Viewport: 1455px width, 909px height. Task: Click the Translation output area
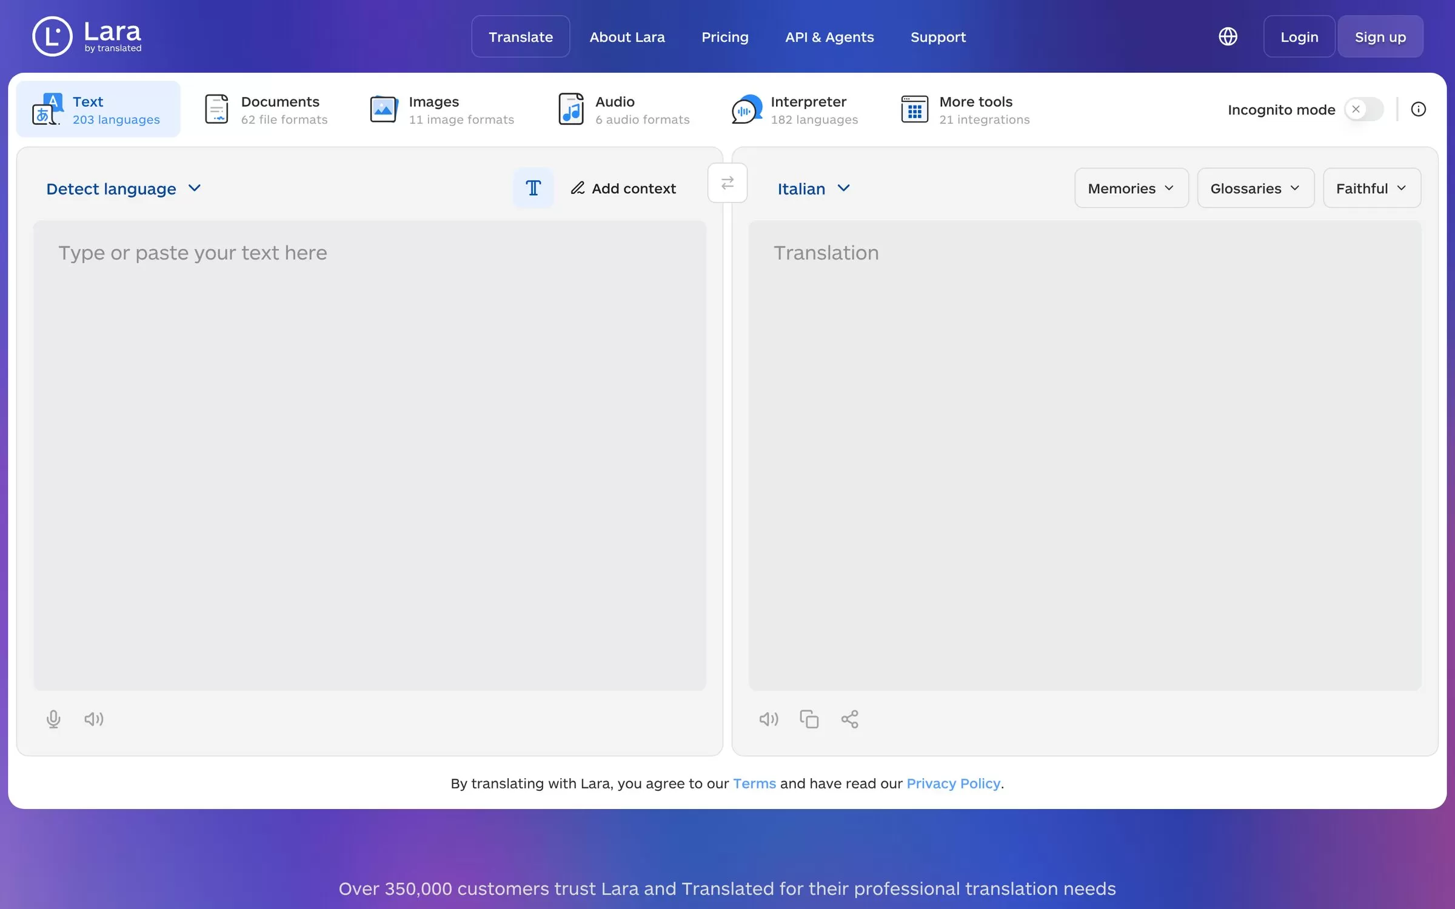tap(1085, 454)
